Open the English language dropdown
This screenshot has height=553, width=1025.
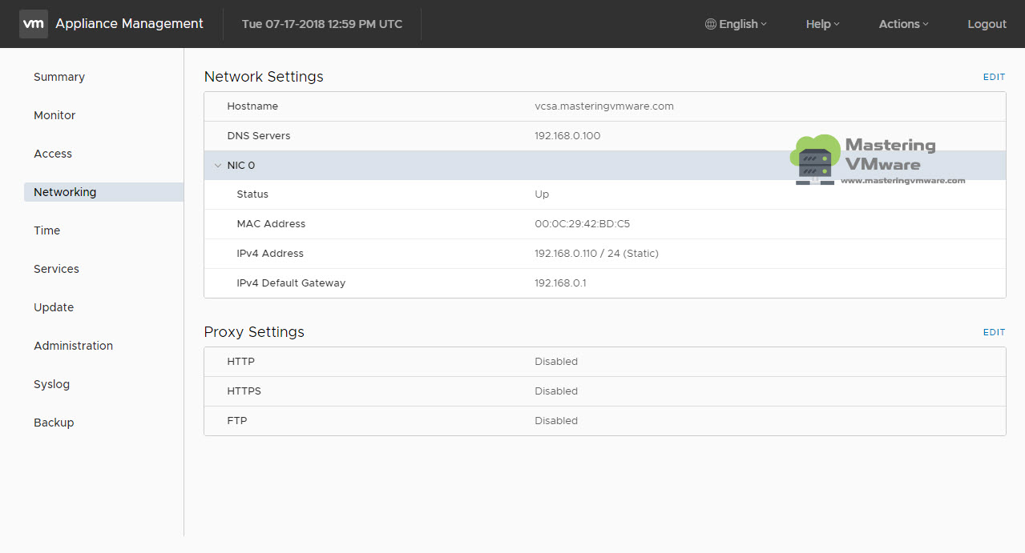(737, 24)
